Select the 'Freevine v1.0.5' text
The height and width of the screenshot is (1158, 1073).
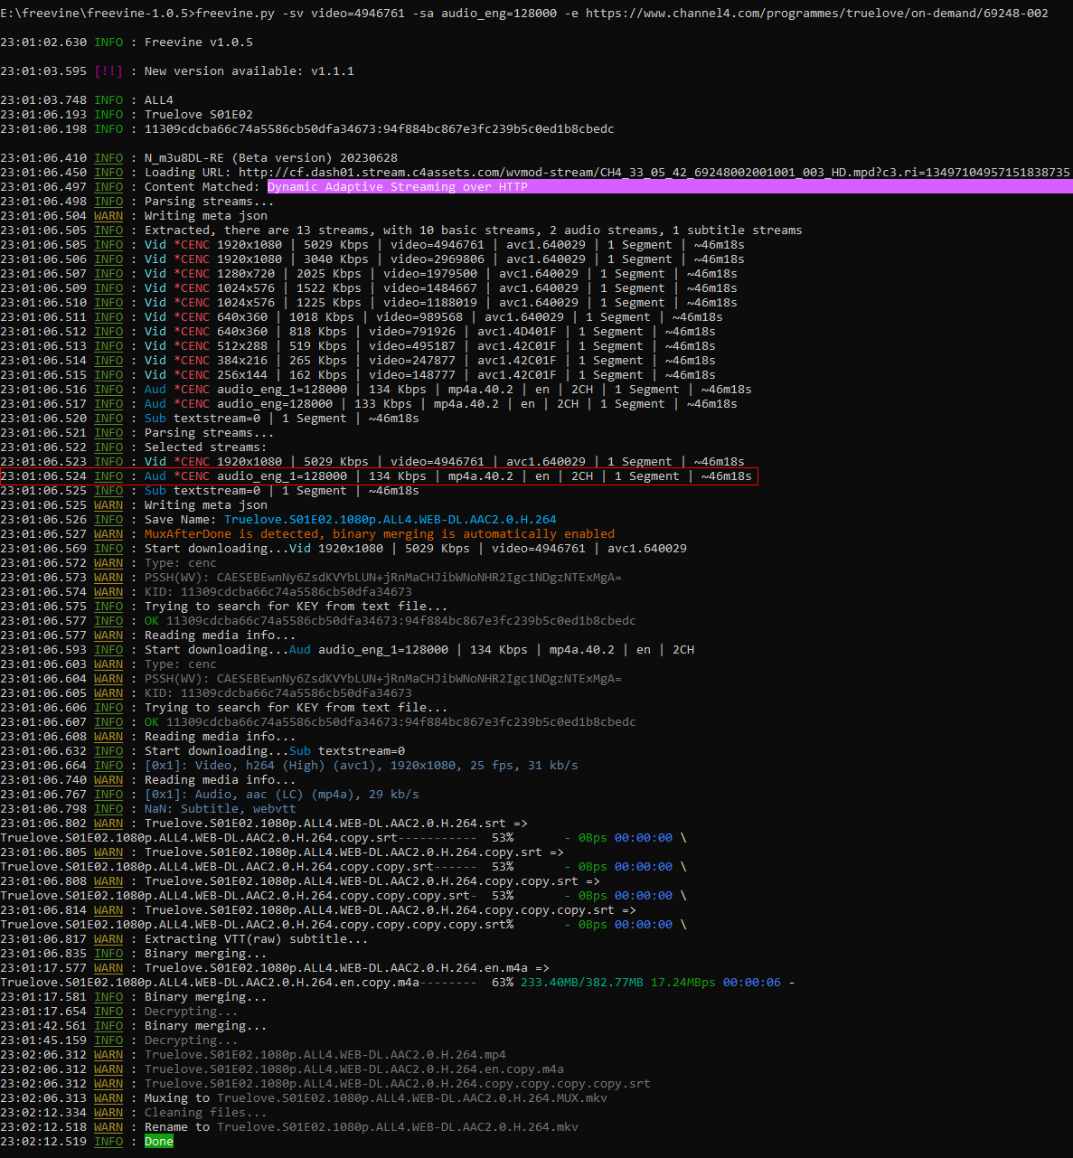(x=199, y=42)
